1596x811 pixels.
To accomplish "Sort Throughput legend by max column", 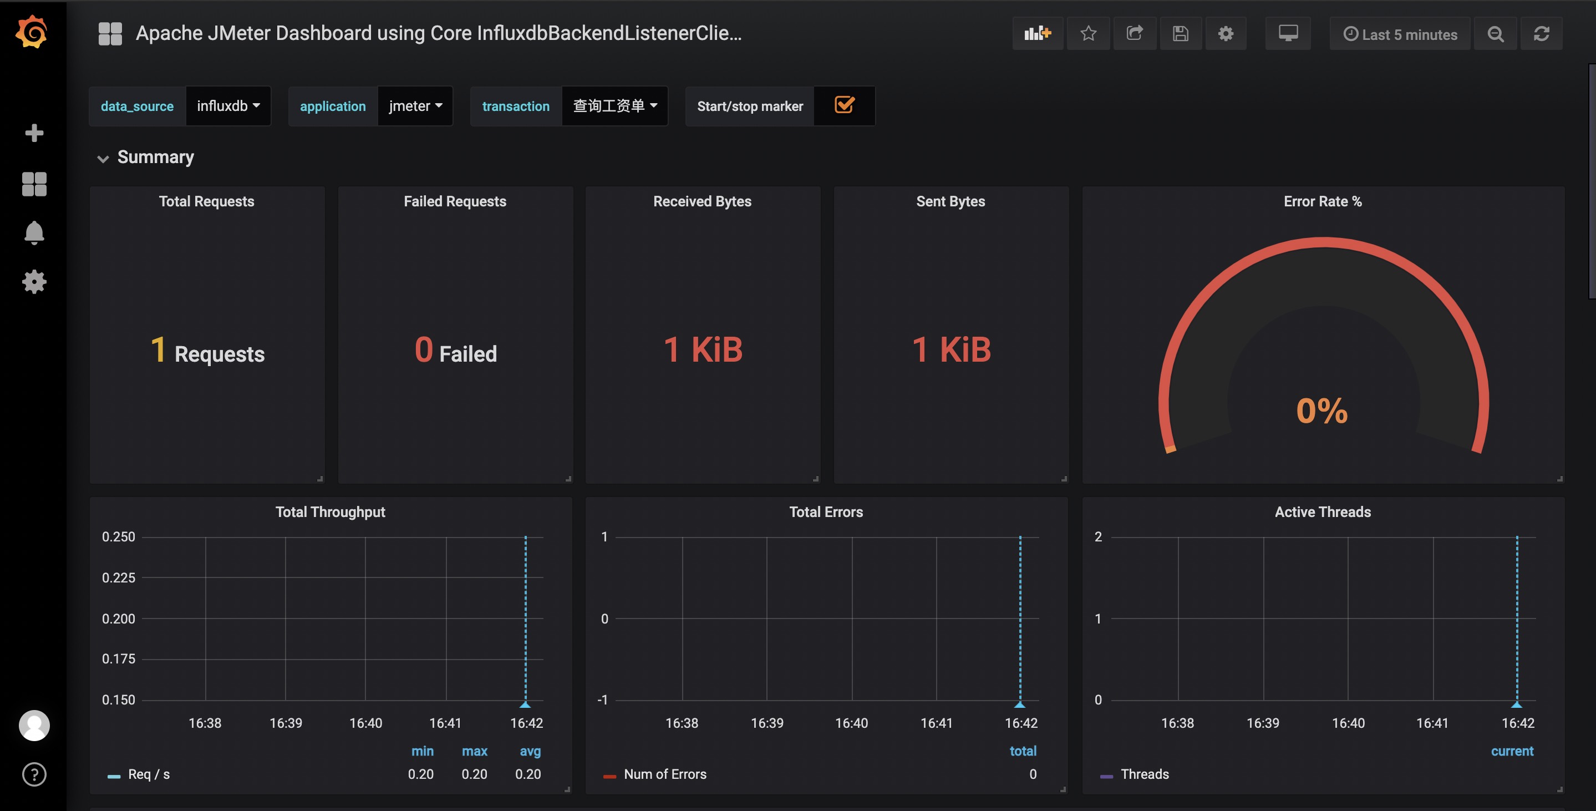I will tap(475, 751).
